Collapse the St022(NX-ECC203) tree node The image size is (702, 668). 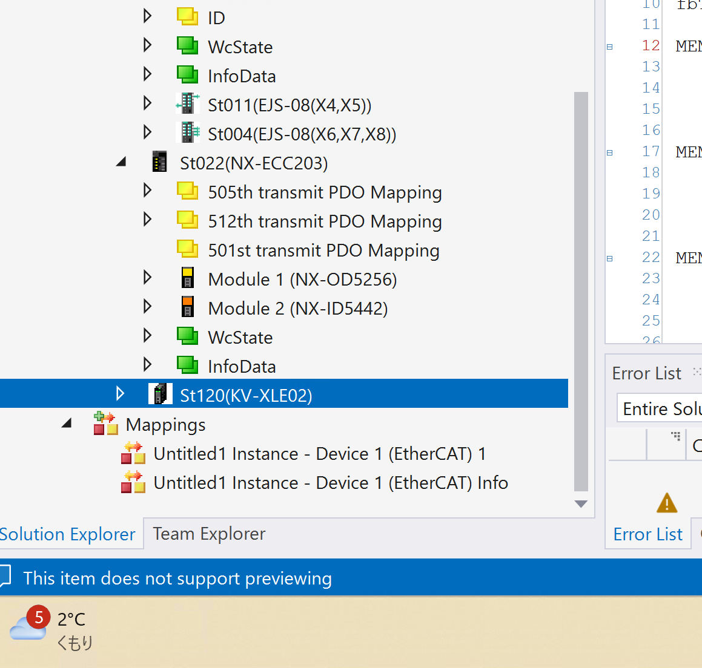tap(121, 162)
